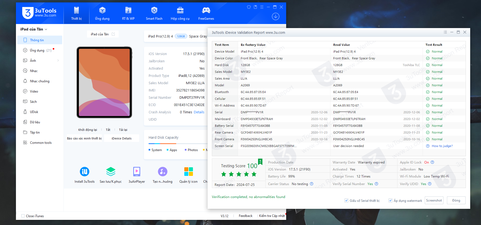Image resolution: width=481 pixels, height=225 pixels.
Task: Click the pin window icon in toolbar
Action: pos(255,7)
